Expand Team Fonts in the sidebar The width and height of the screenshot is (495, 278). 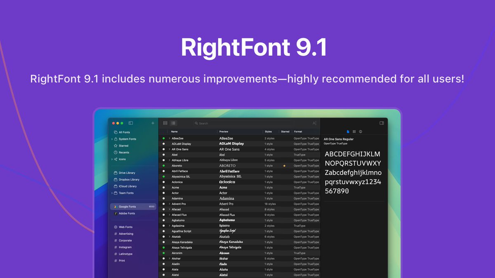point(112,193)
